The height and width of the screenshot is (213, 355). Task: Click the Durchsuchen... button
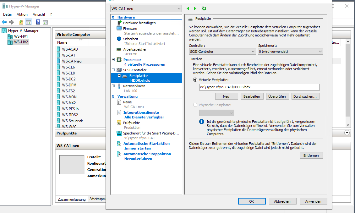click(x=305, y=96)
